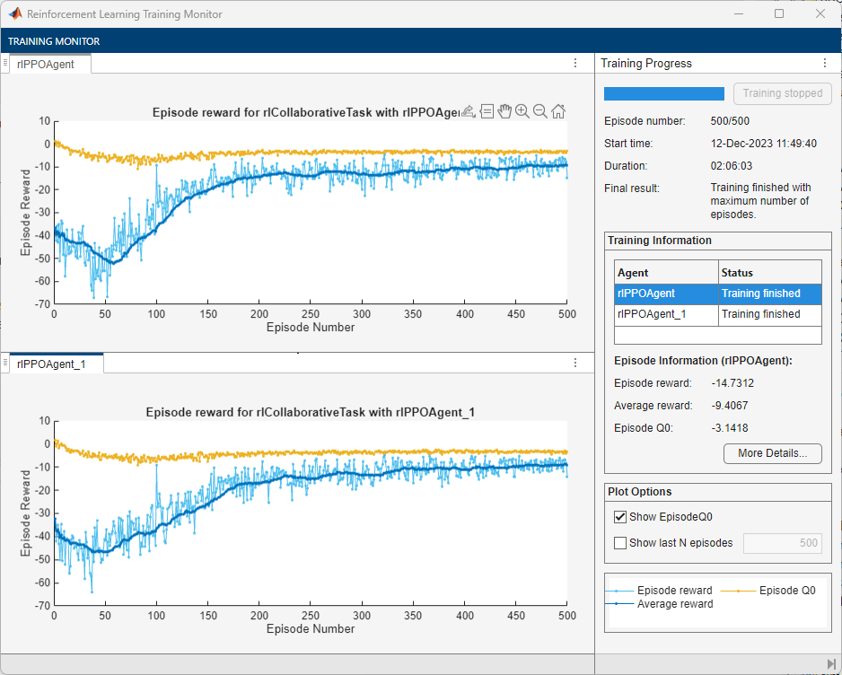Enable data tips tool on top plot
This screenshot has width=842, height=675.
[487, 111]
